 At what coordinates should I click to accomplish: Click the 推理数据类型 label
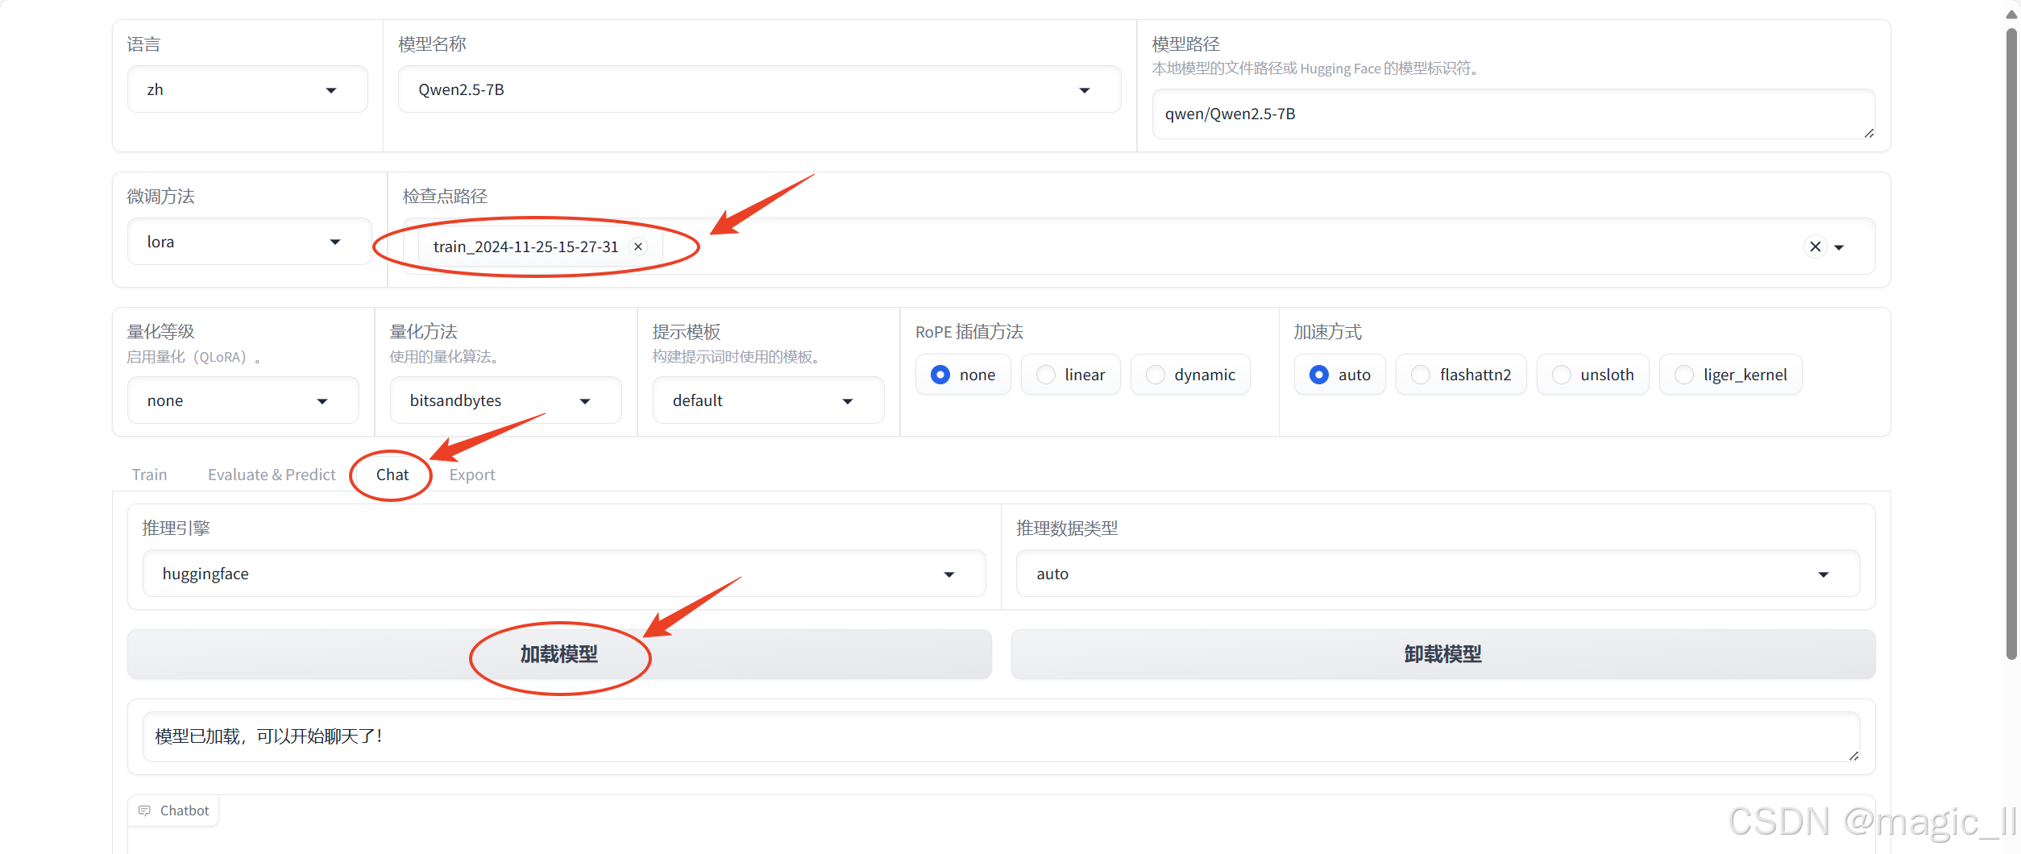click(x=1067, y=528)
